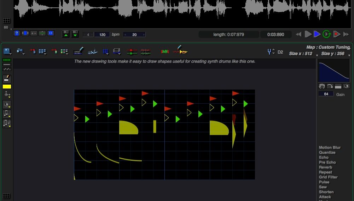Image resolution: width=354 pixels, height=201 pixels.
Task: Click the 120 bpm tempo field
Action: click(x=102, y=35)
